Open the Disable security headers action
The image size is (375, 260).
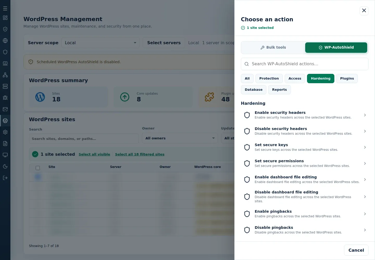click(305, 131)
